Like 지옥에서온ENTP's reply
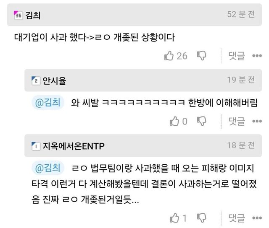The image size is (269, 228). [174, 218]
